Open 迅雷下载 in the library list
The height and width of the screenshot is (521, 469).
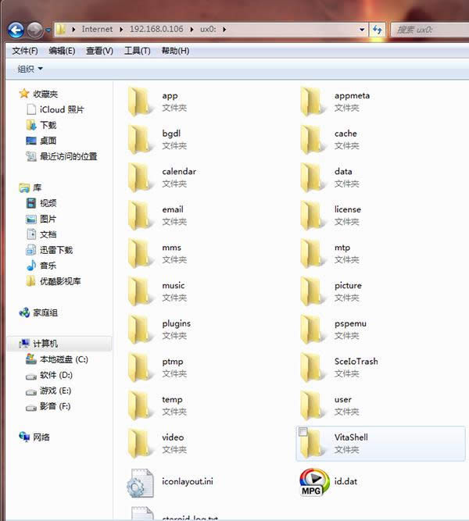pyautogui.click(x=55, y=250)
